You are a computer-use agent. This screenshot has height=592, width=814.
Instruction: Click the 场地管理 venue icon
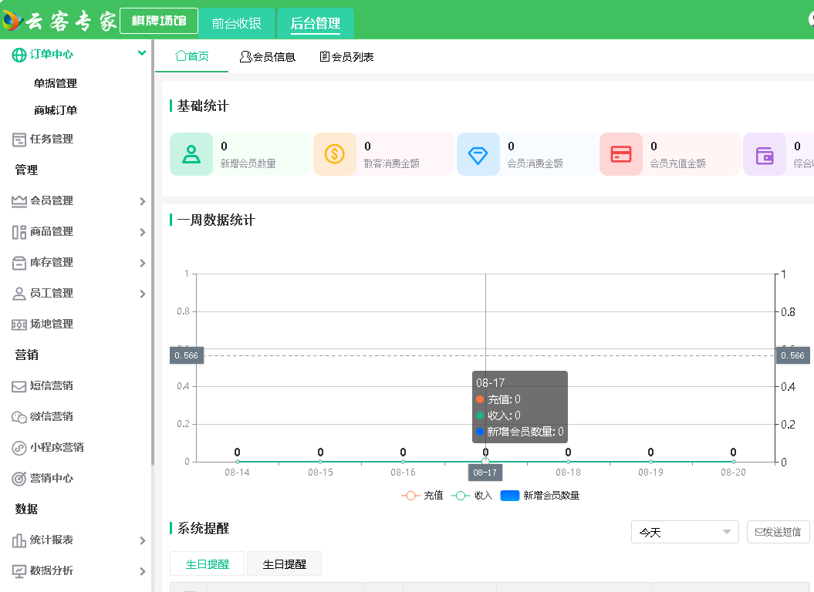tap(19, 325)
